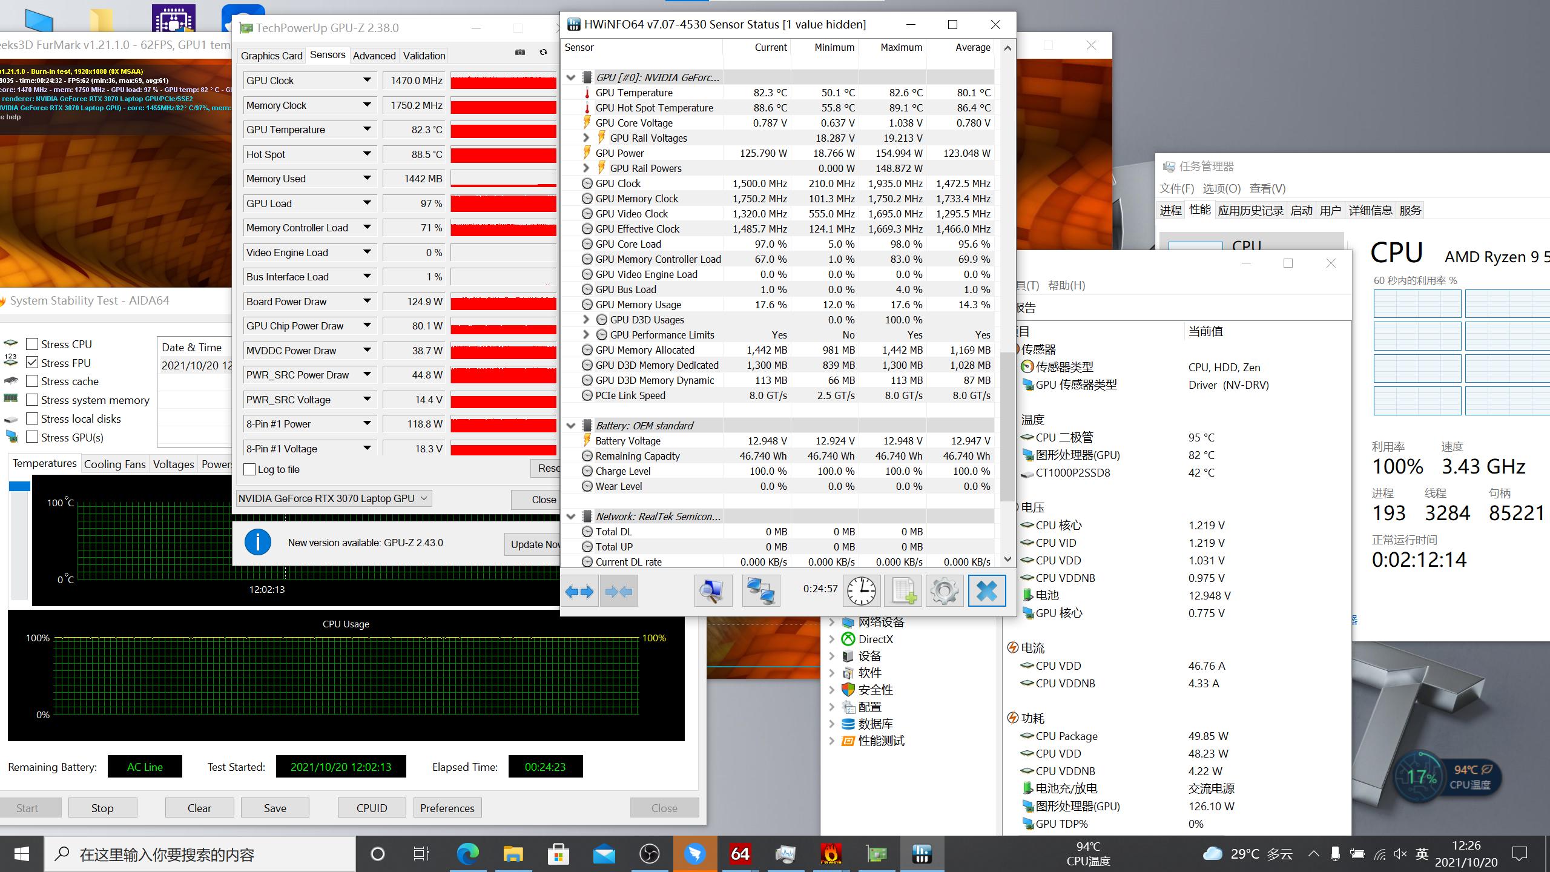1550x872 pixels.
Task: Click the Preferences button
Action: coord(447,808)
